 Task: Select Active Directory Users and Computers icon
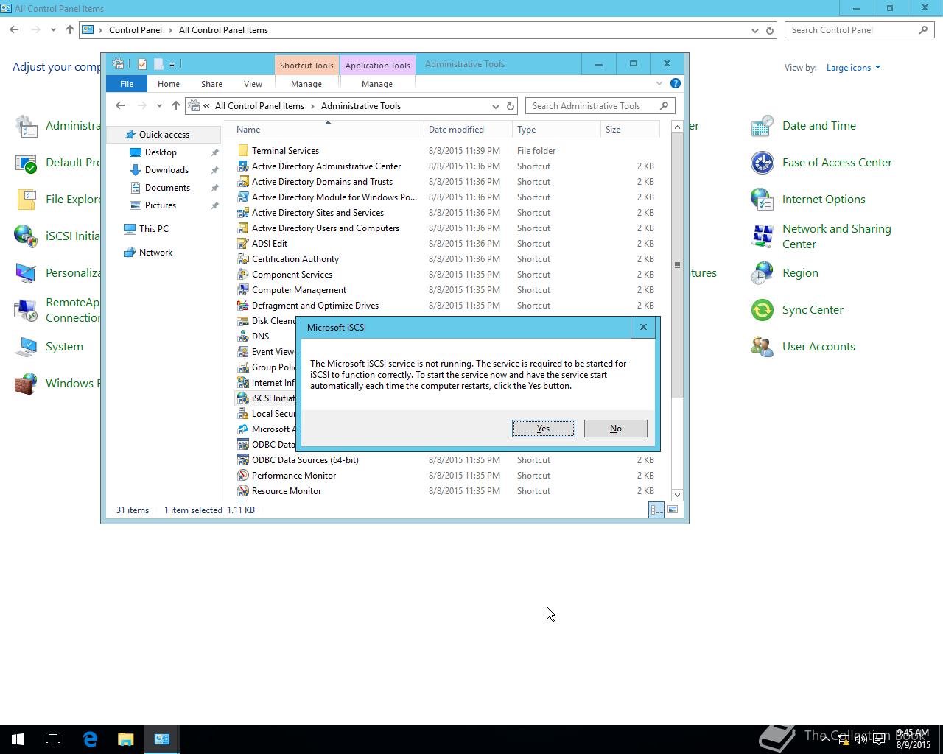[243, 228]
